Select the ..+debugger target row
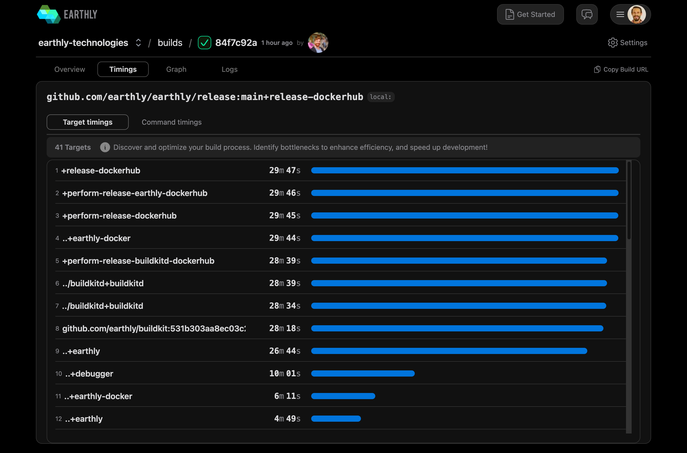The height and width of the screenshot is (453, 687). pyautogui.click(x=89, y=373)
